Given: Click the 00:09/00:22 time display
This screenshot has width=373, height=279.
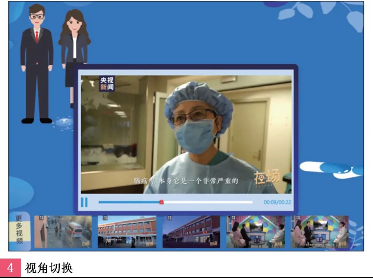Looking at the screenshot, I should click(x=277, y=202).
